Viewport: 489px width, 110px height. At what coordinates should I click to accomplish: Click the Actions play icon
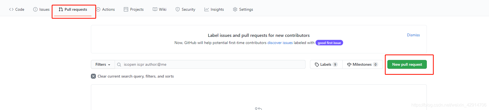click(x=98, y=9)
